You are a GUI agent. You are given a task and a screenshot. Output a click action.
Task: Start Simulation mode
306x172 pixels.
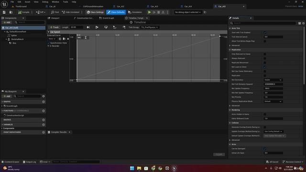[135, 12]
